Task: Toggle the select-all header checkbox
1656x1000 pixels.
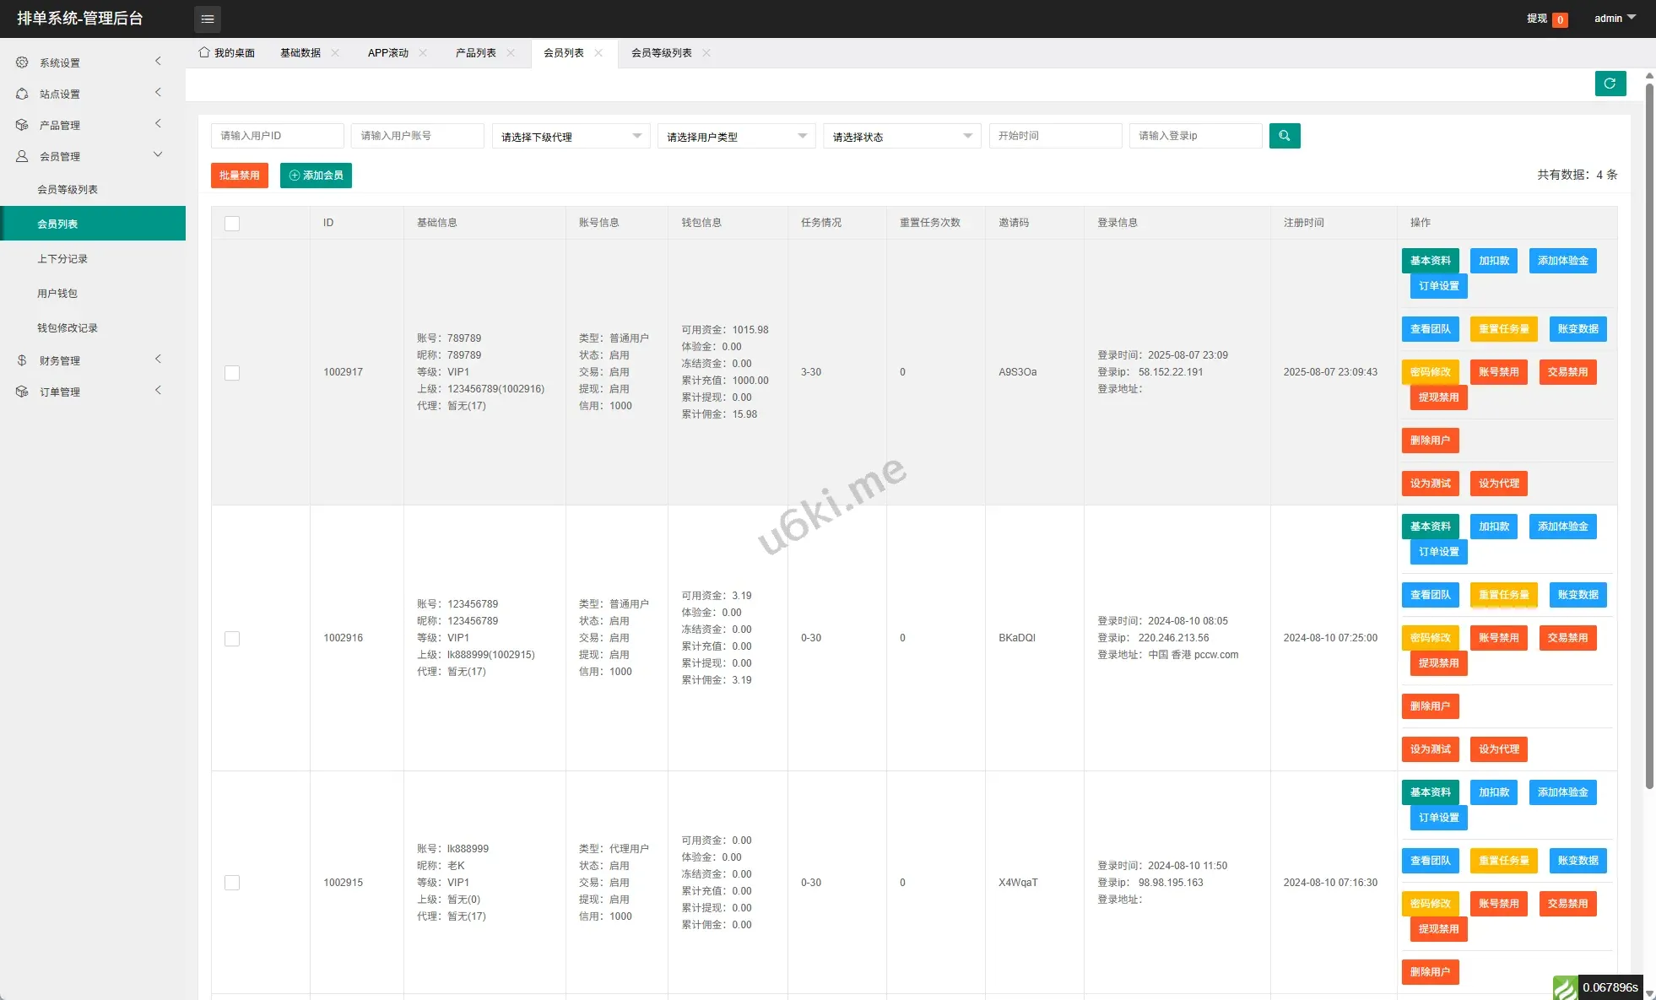Action: [x=232, y=223]
